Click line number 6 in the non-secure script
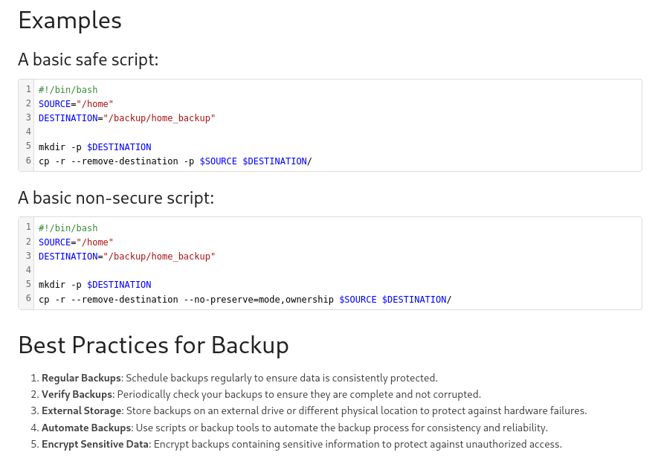Image resolution: width=658 pixels, height=464 pixels. [x=28, y=298]
